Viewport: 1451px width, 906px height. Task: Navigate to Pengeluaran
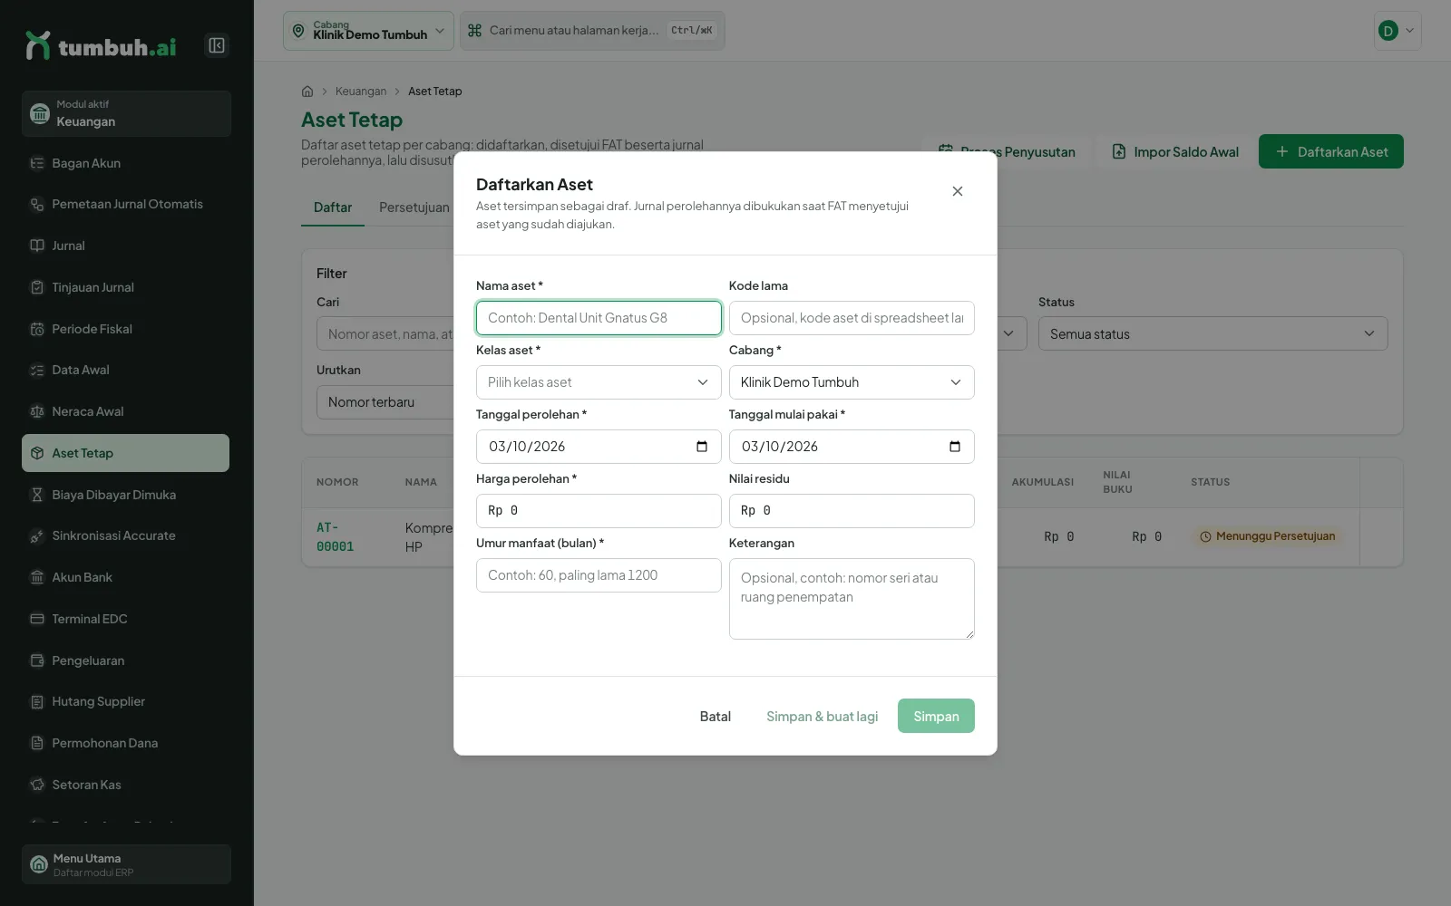[x=126, y=660]
